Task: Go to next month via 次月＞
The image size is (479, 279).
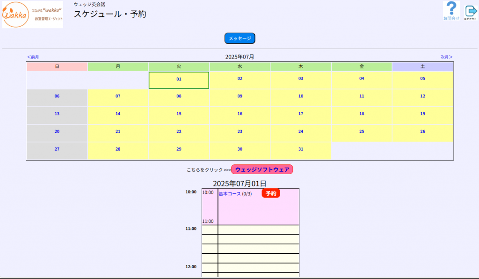Action: pyautogui.click(x=446, y=57)
